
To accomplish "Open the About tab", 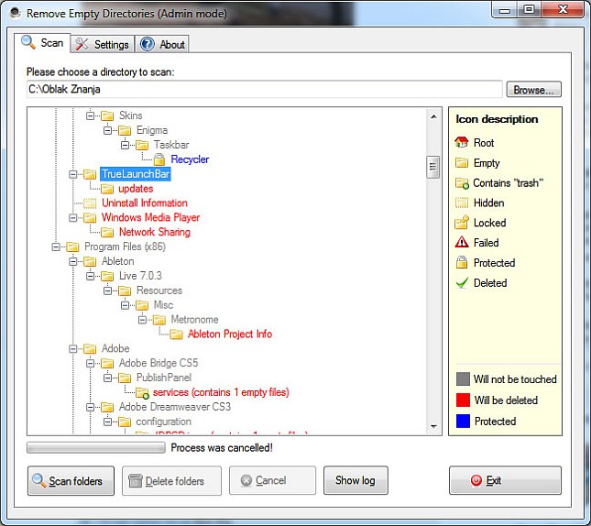I will coord(163,44).
